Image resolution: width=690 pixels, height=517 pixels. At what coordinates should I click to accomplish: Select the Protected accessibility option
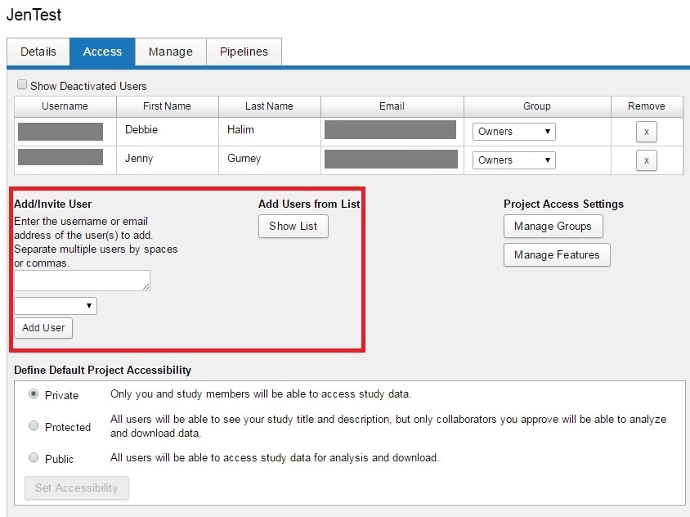34,426
